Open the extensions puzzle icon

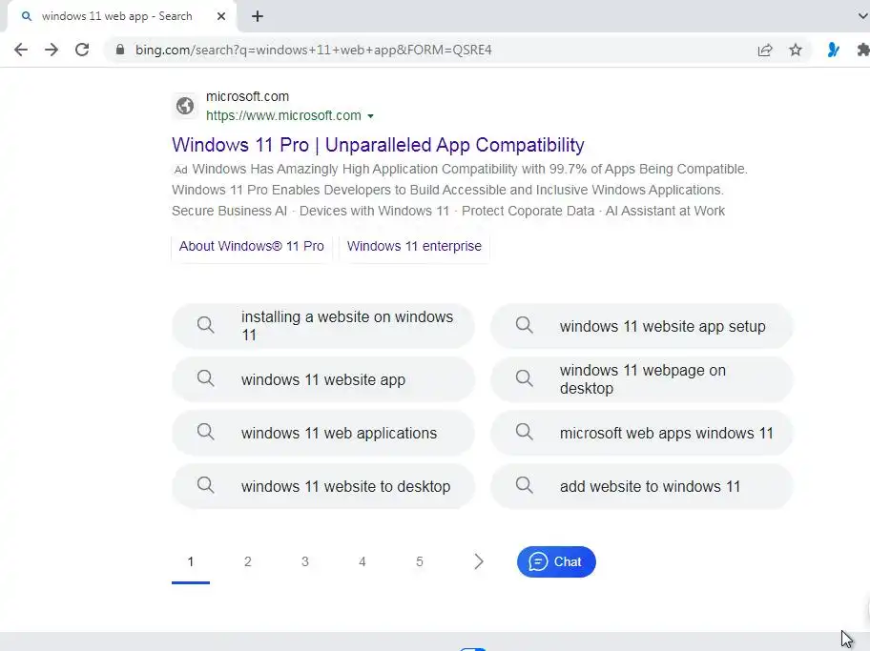point(862,50)
